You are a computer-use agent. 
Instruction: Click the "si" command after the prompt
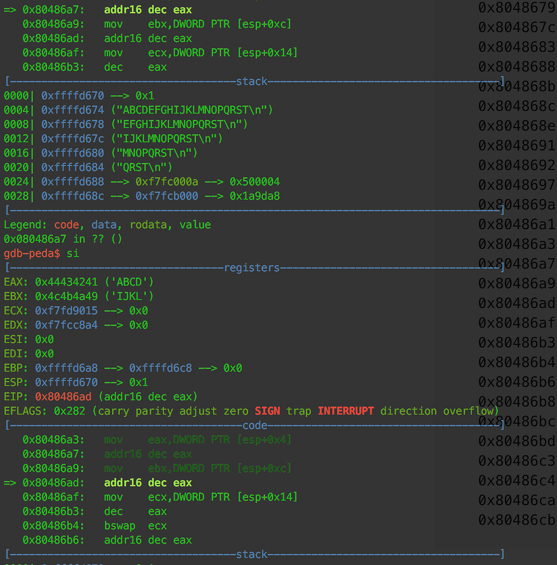coord(72,253)
